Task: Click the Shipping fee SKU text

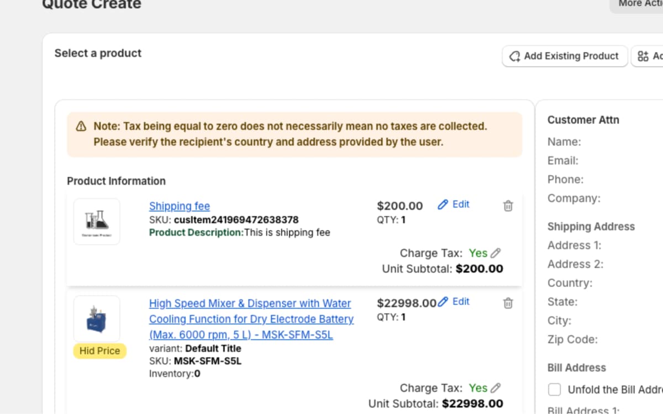Action: click(x=224, y=220)
